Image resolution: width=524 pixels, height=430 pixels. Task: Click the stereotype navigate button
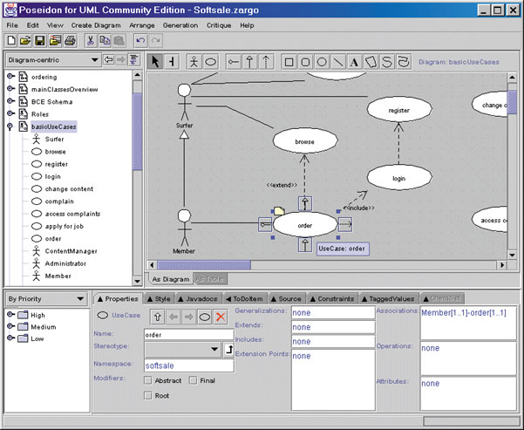click(228, 349)
